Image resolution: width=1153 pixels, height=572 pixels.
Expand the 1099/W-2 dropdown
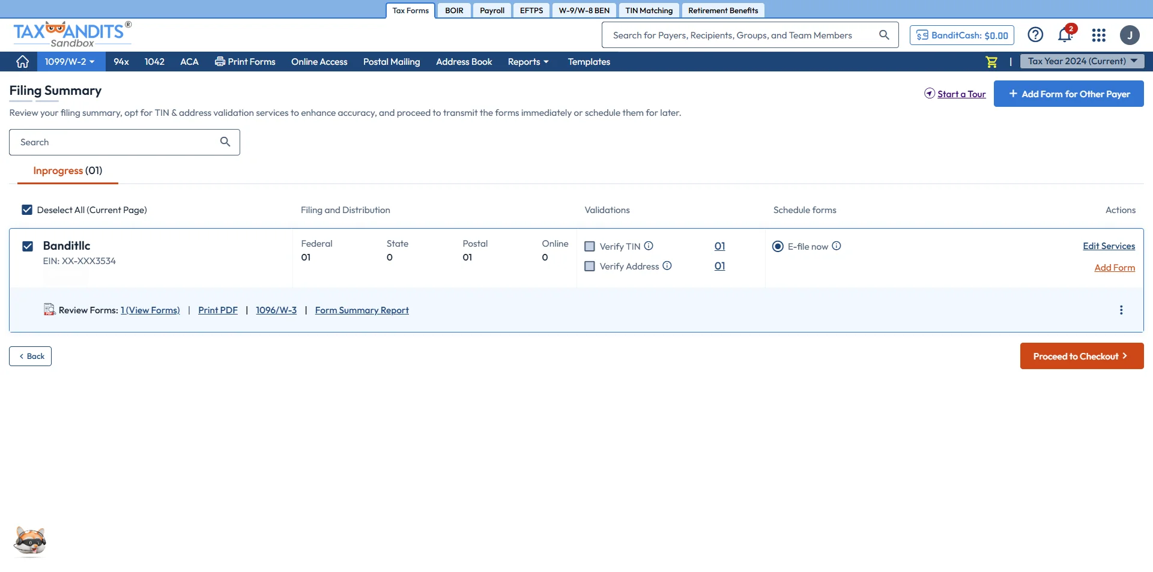(x=70, y=61)
